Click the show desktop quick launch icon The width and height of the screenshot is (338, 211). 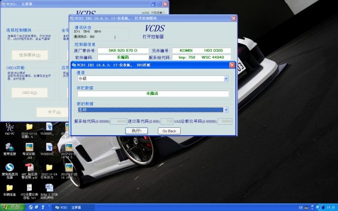43,208
